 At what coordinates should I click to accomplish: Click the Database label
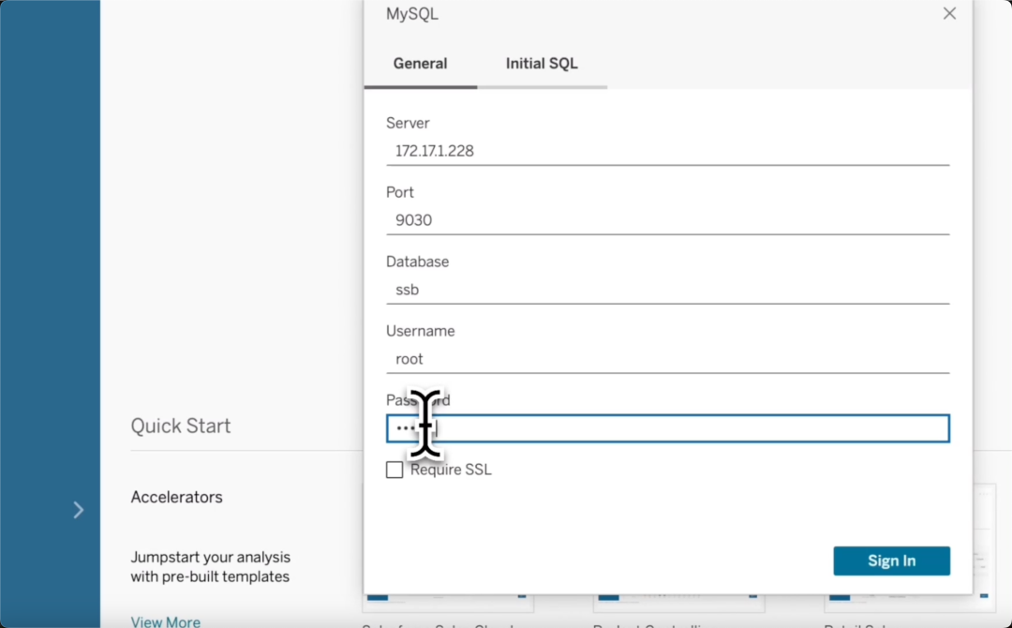[x=417, y=262]
